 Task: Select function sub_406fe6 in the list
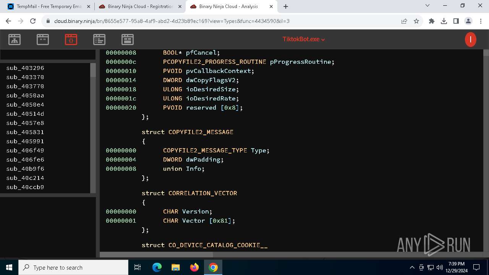pyautogui.click(x=25, y=160)
